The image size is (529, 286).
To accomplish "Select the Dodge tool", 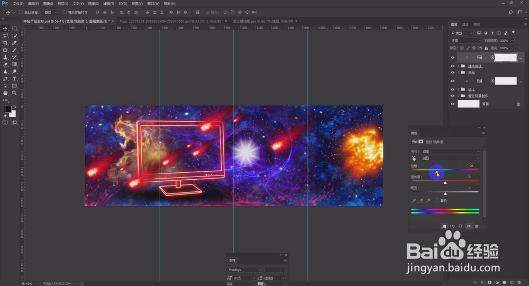I will pyautogui.click(x=14, y=71).
